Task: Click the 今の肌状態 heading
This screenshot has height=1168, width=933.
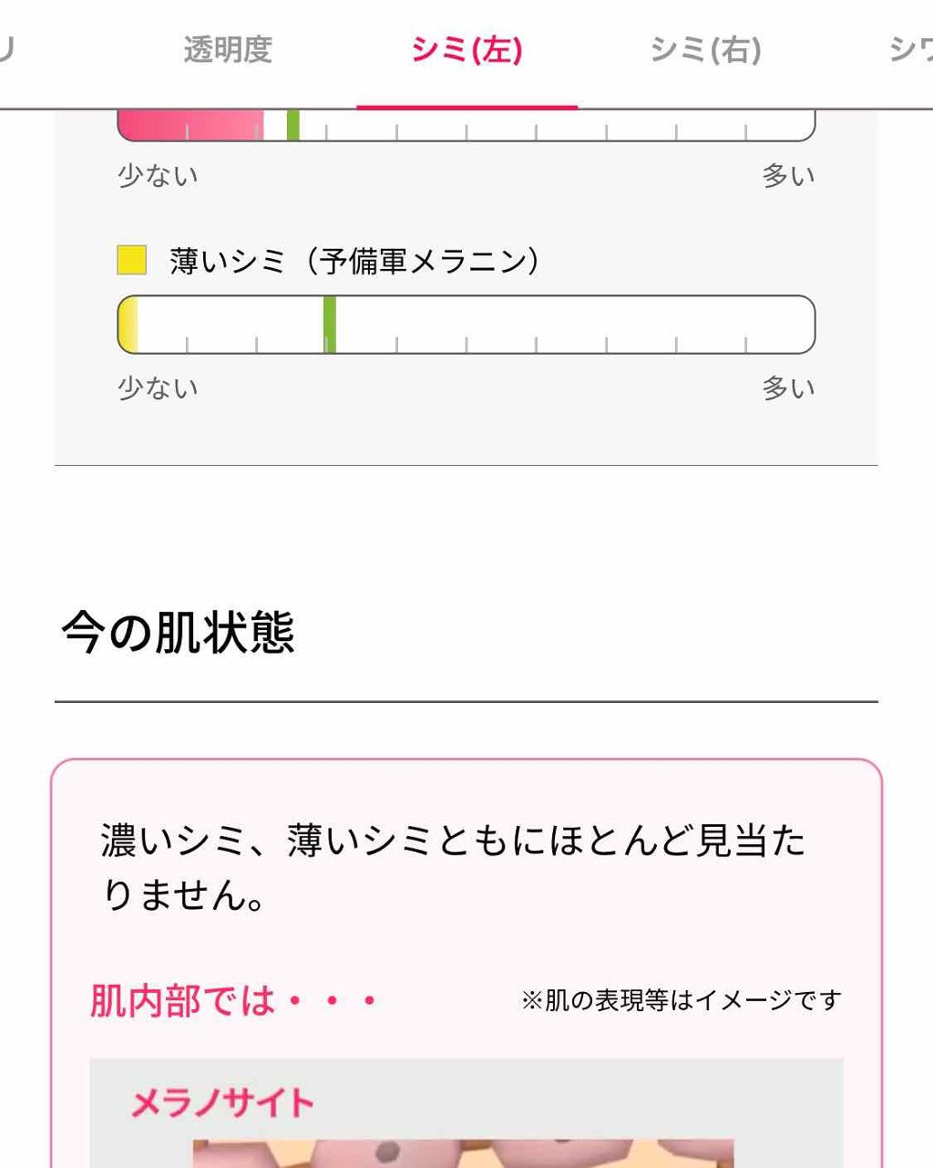Action: 179,632
